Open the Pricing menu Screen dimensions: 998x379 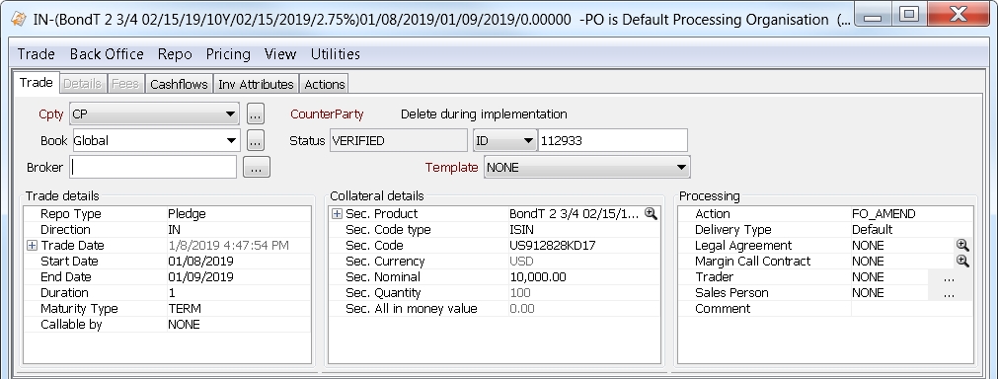point(228,54)
